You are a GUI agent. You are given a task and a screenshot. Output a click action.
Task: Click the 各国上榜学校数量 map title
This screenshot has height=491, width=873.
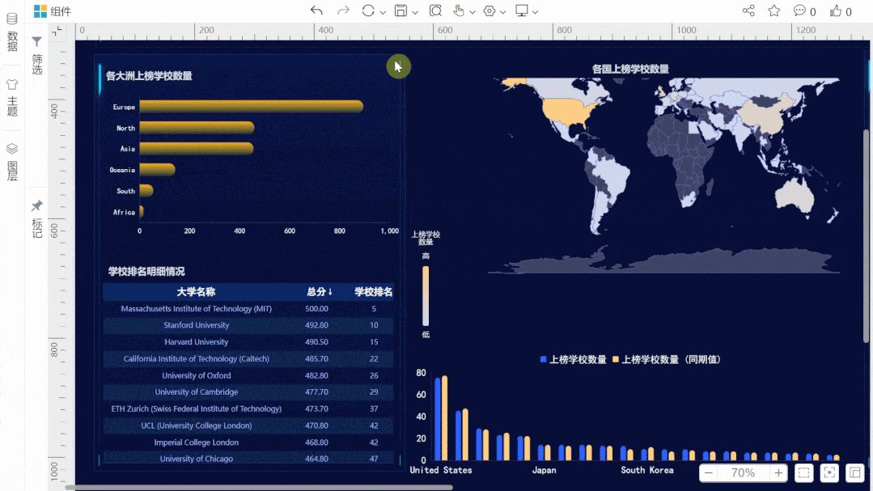click(x=630, y=69)
